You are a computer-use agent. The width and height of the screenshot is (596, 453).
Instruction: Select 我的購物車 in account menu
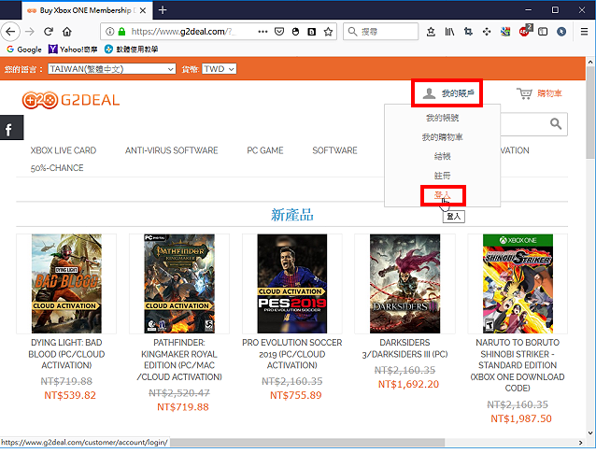[x=442, y=136]
